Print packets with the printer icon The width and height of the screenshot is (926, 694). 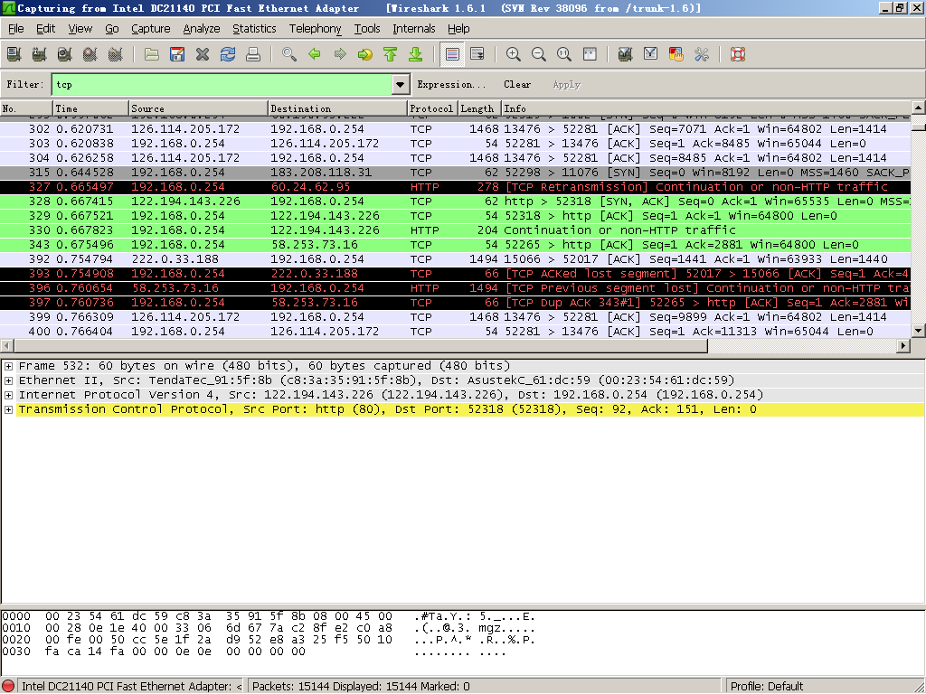click(x=253, y=54)
